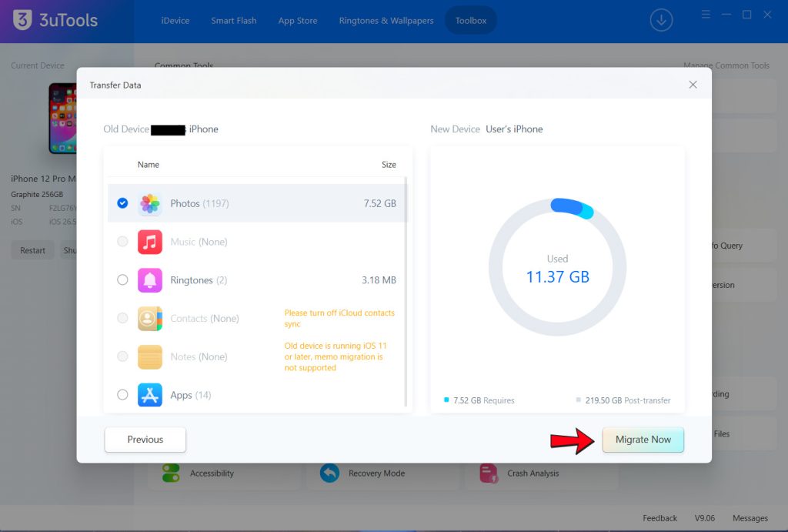This screenshot has height=532, width=788.
Task: Click the User's iPhone new device name
Action: tap(513, 129)
